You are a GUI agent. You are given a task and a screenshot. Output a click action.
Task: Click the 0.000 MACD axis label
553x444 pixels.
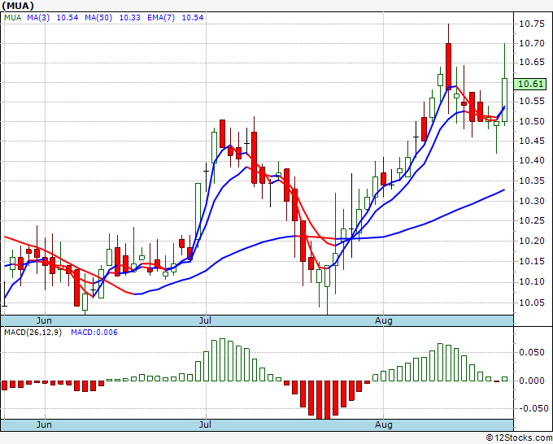pos(532,381)
